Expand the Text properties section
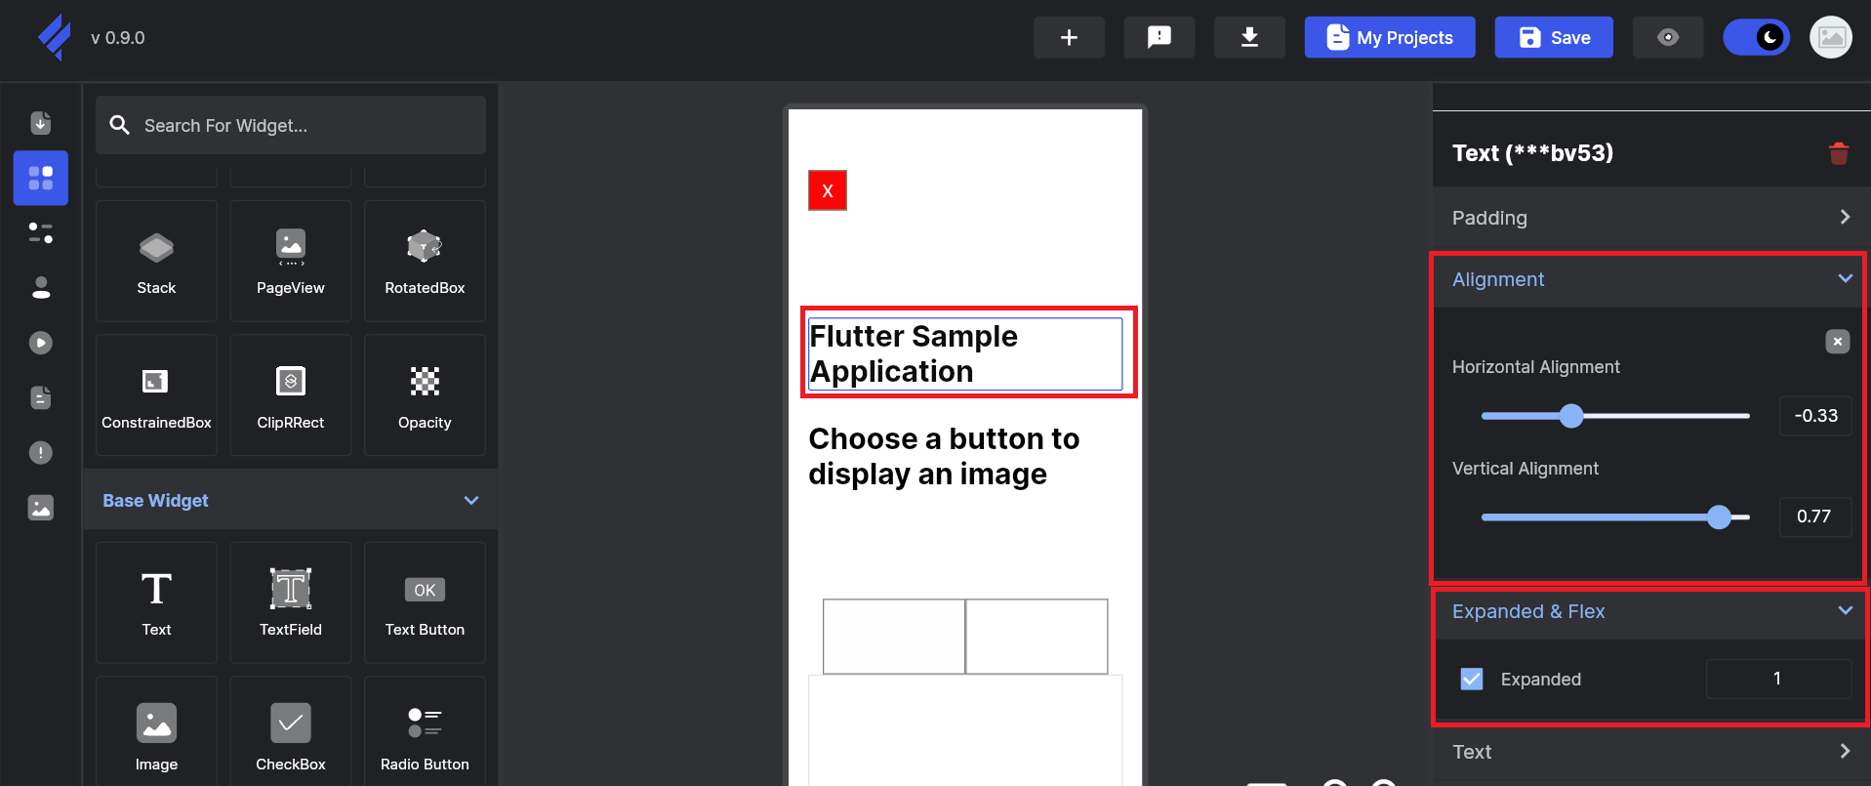This screenshot has width=1871, height=786. point(1844,751)
